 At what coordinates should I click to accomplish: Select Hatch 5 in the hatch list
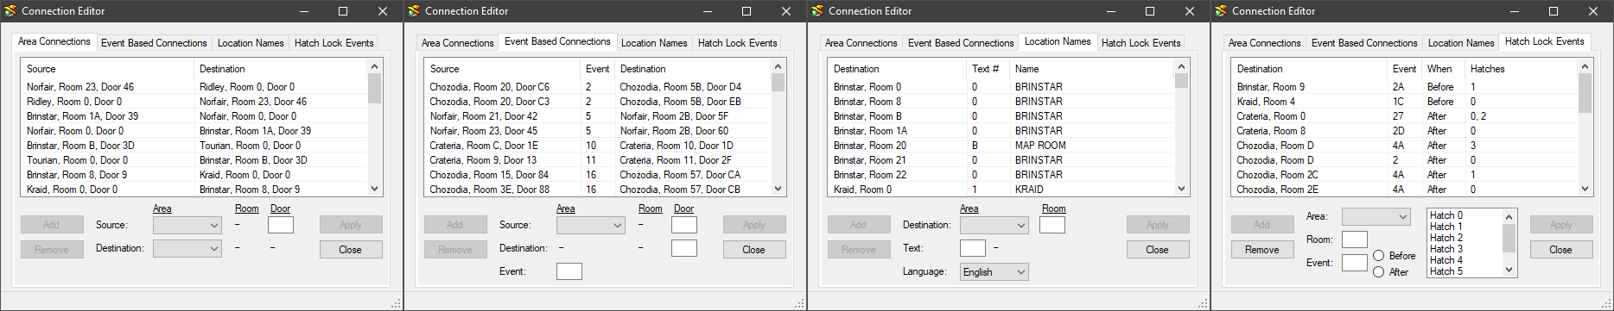[x=1465, y=271]
